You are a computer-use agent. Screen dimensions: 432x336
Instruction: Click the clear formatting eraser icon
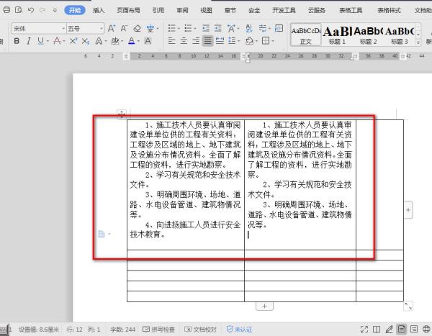(138, 28)
